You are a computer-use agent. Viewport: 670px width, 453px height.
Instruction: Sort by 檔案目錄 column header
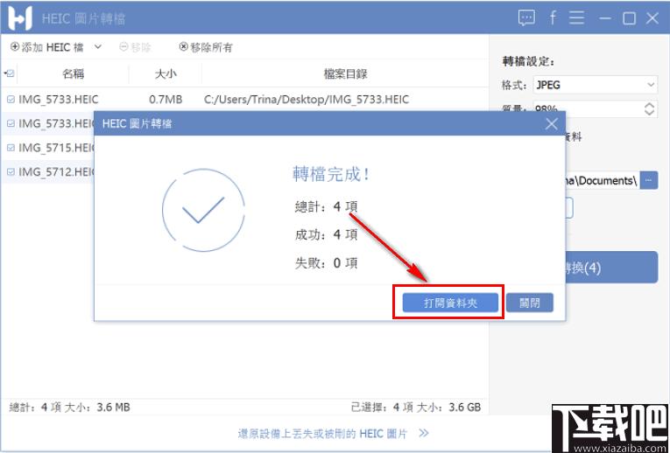click(345, 74)
